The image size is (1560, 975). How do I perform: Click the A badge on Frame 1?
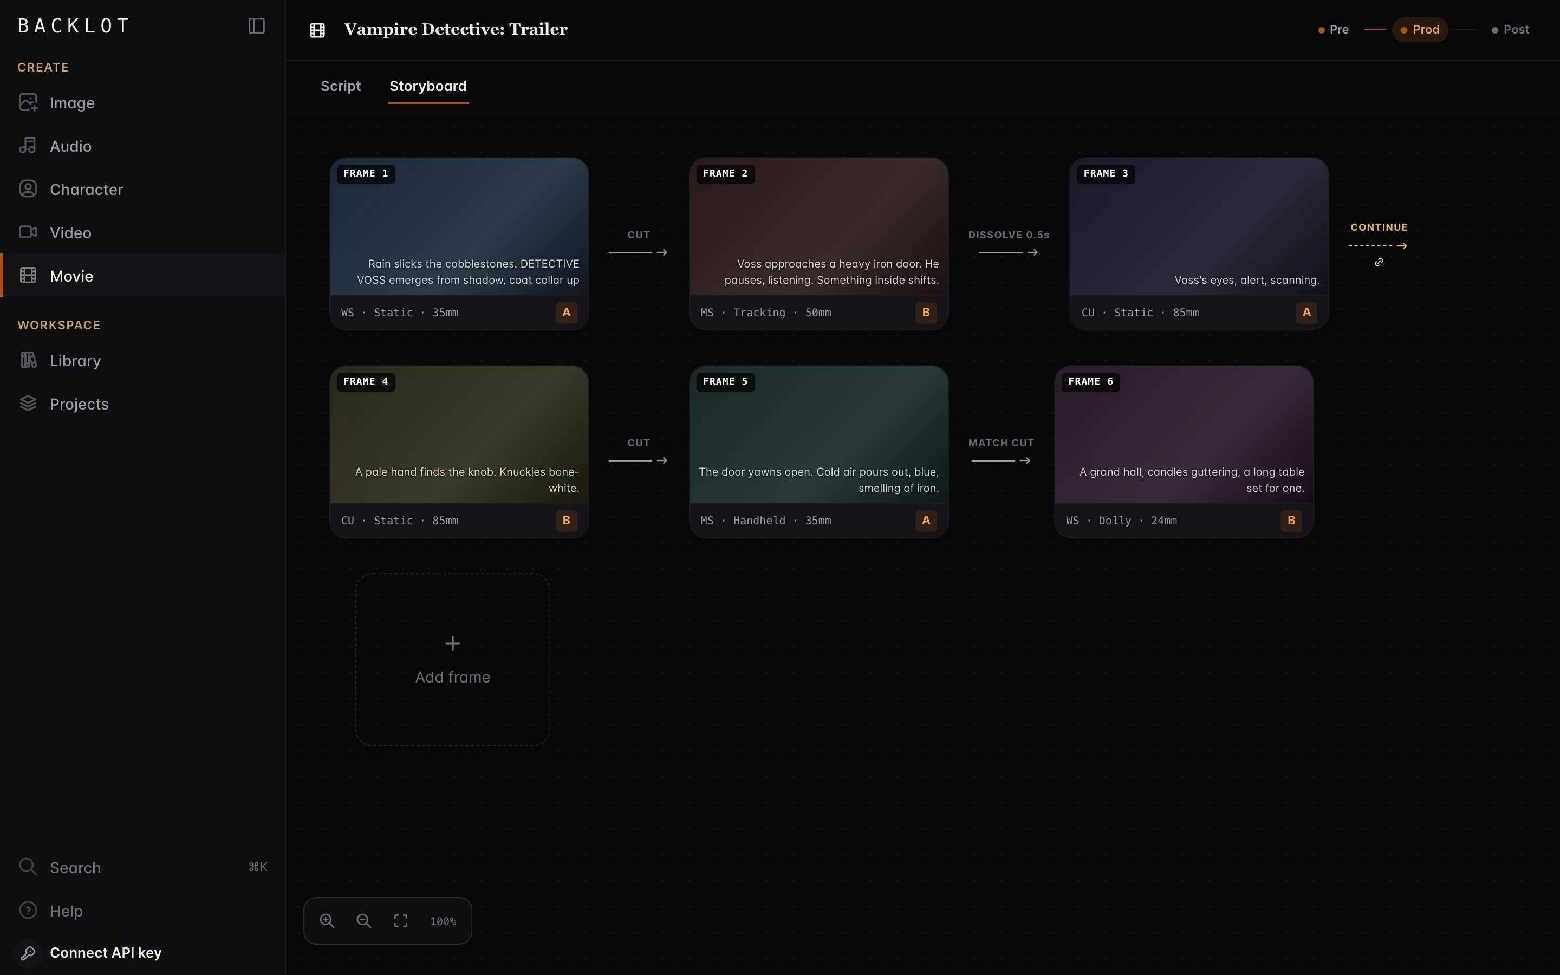(566, 312)
